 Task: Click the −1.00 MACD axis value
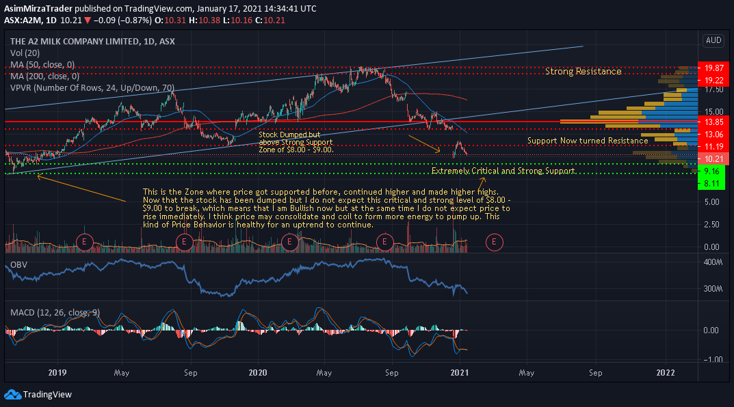pos(713,360)
